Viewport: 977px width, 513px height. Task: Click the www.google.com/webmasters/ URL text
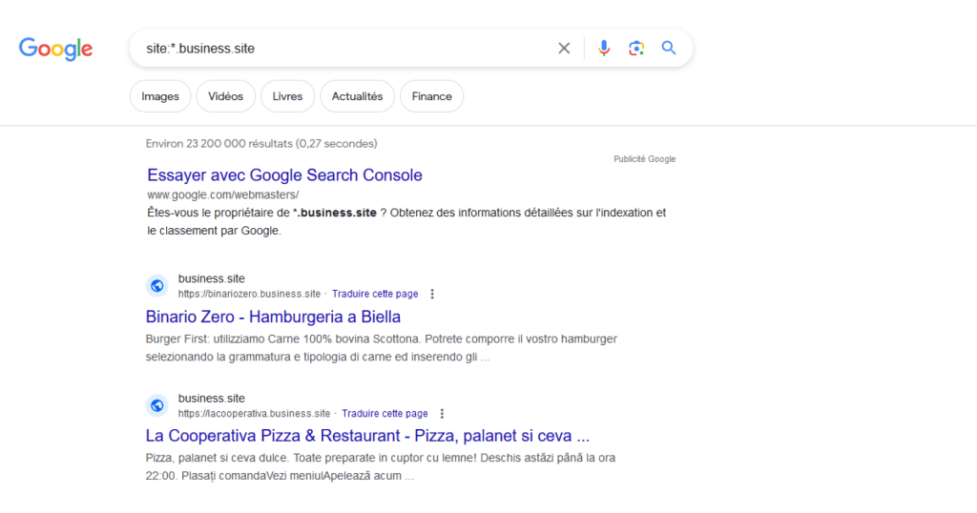pos(223,195)
